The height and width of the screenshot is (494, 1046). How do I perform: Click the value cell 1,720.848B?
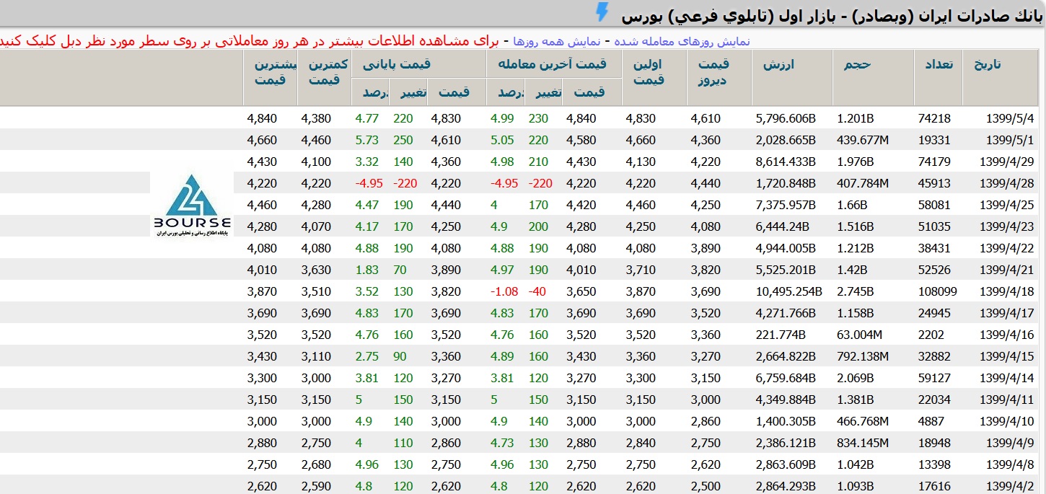point(786,183)
